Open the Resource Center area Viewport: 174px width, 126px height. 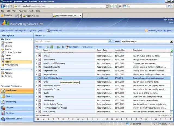tap(17, 119)
